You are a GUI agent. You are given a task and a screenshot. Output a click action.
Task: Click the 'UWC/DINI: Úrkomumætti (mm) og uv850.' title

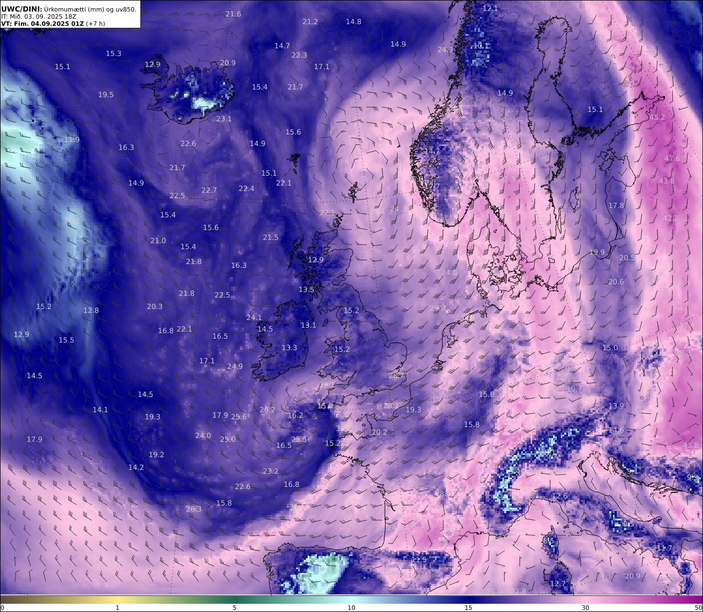pos(69,9)
